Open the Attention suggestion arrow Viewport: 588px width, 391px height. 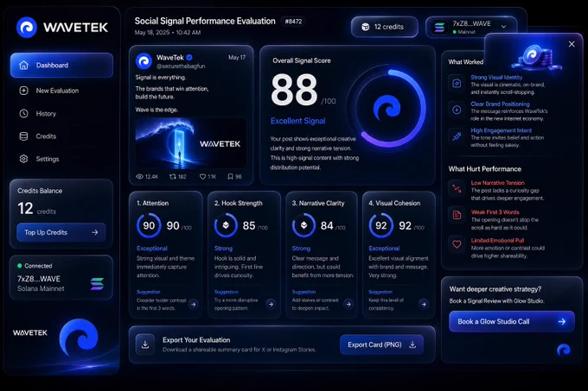[194, 304]
